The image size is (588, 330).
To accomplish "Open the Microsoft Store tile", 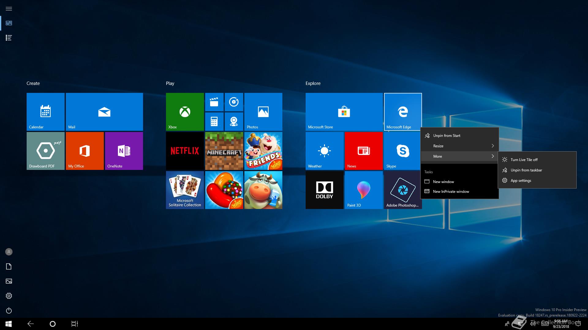I will pyautogui.click(x=344, y=112).
